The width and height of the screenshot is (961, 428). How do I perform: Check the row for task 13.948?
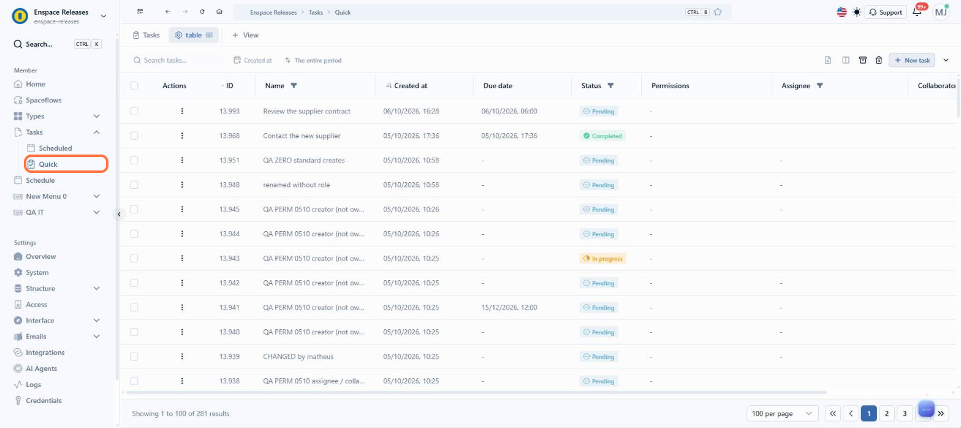tap(134, 185)
